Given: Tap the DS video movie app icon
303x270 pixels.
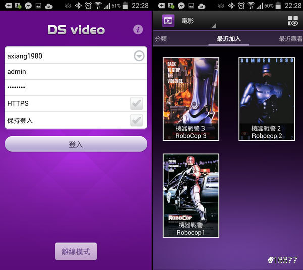Looking at the screenshot, I should pyautogui.click(x=168, y=21).
